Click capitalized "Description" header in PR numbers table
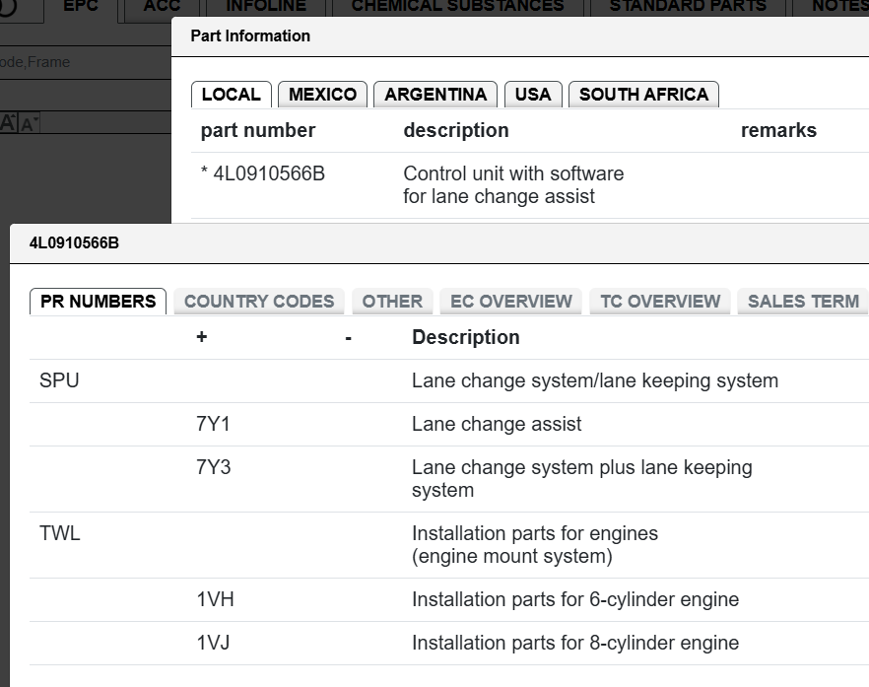This screenshot has width=869, height=687. 465,337
